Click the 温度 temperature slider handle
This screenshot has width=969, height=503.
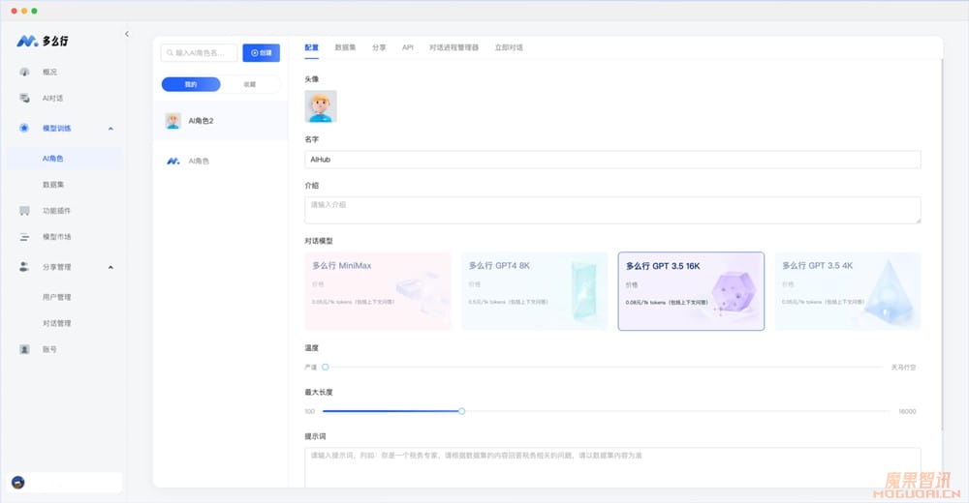(325, 367)
